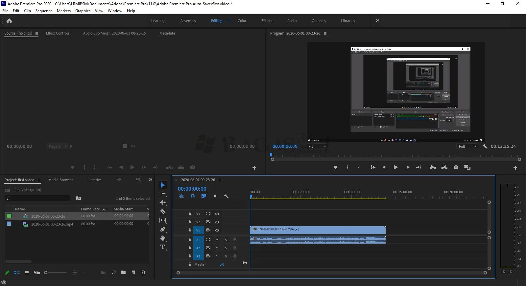Viewport: 526px width, 286px height.
Task: Select the Razor tool
Action: tap(162, 211)
